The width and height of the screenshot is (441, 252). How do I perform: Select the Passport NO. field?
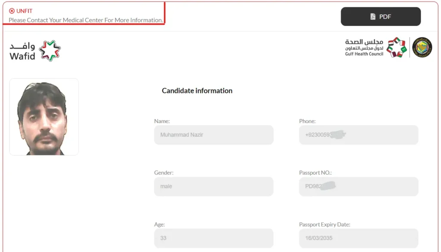[x=358, y=187]
